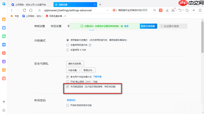The image size is (204, 114).
Task: Select 总是使用 IE 内核 radio option
Action: (x=67, y=50)
